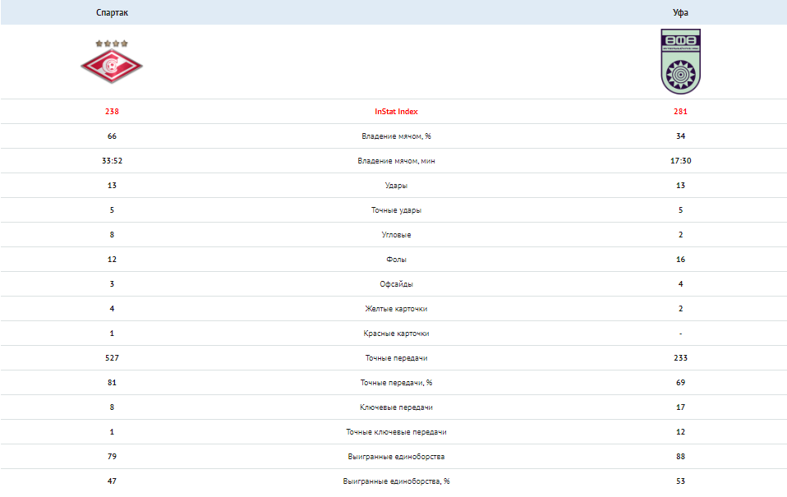This screenshot has width=787, height=497.
Task: Click Спартак's duels won percentage 47
Action: (x=112, y=481)
